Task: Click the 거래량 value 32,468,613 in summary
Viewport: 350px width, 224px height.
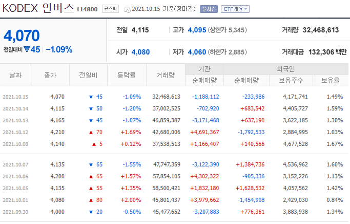Action: tap(321, 30)
